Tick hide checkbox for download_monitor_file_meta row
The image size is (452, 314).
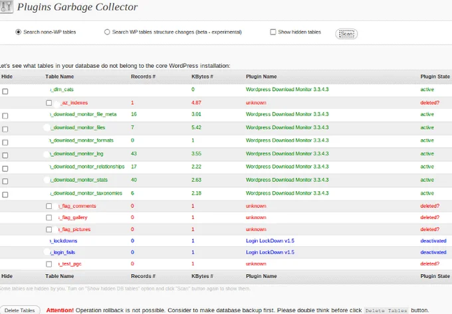click(x=5, y=116)
